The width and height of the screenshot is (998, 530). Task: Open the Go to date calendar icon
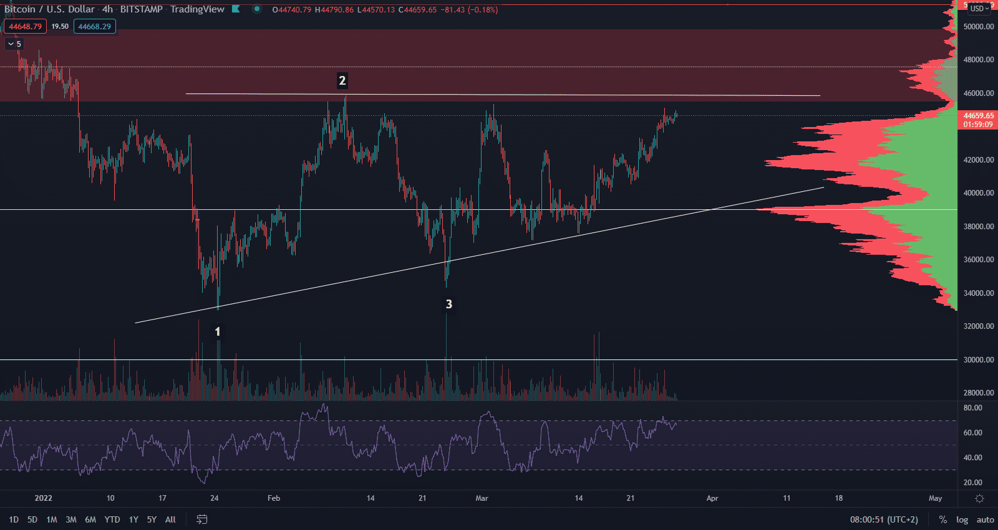[201, 519]
